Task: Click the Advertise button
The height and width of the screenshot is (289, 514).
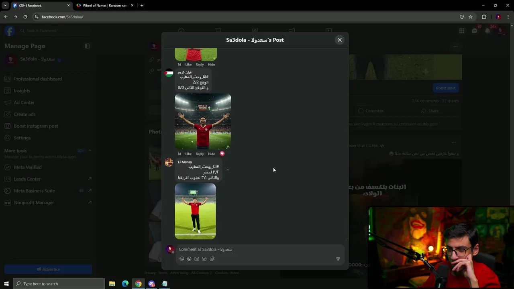Action: (x=48, y=269)
